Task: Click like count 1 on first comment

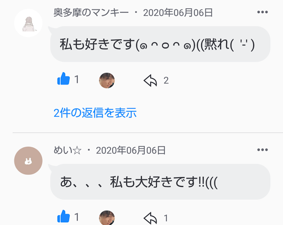Action: pyautogui.click(x=77, y=79)
